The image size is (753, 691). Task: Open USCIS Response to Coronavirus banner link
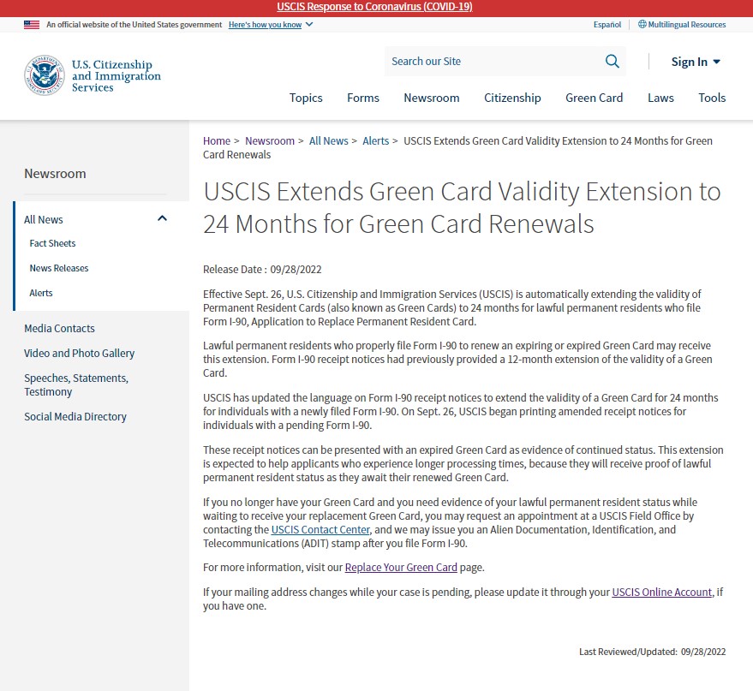374,7
